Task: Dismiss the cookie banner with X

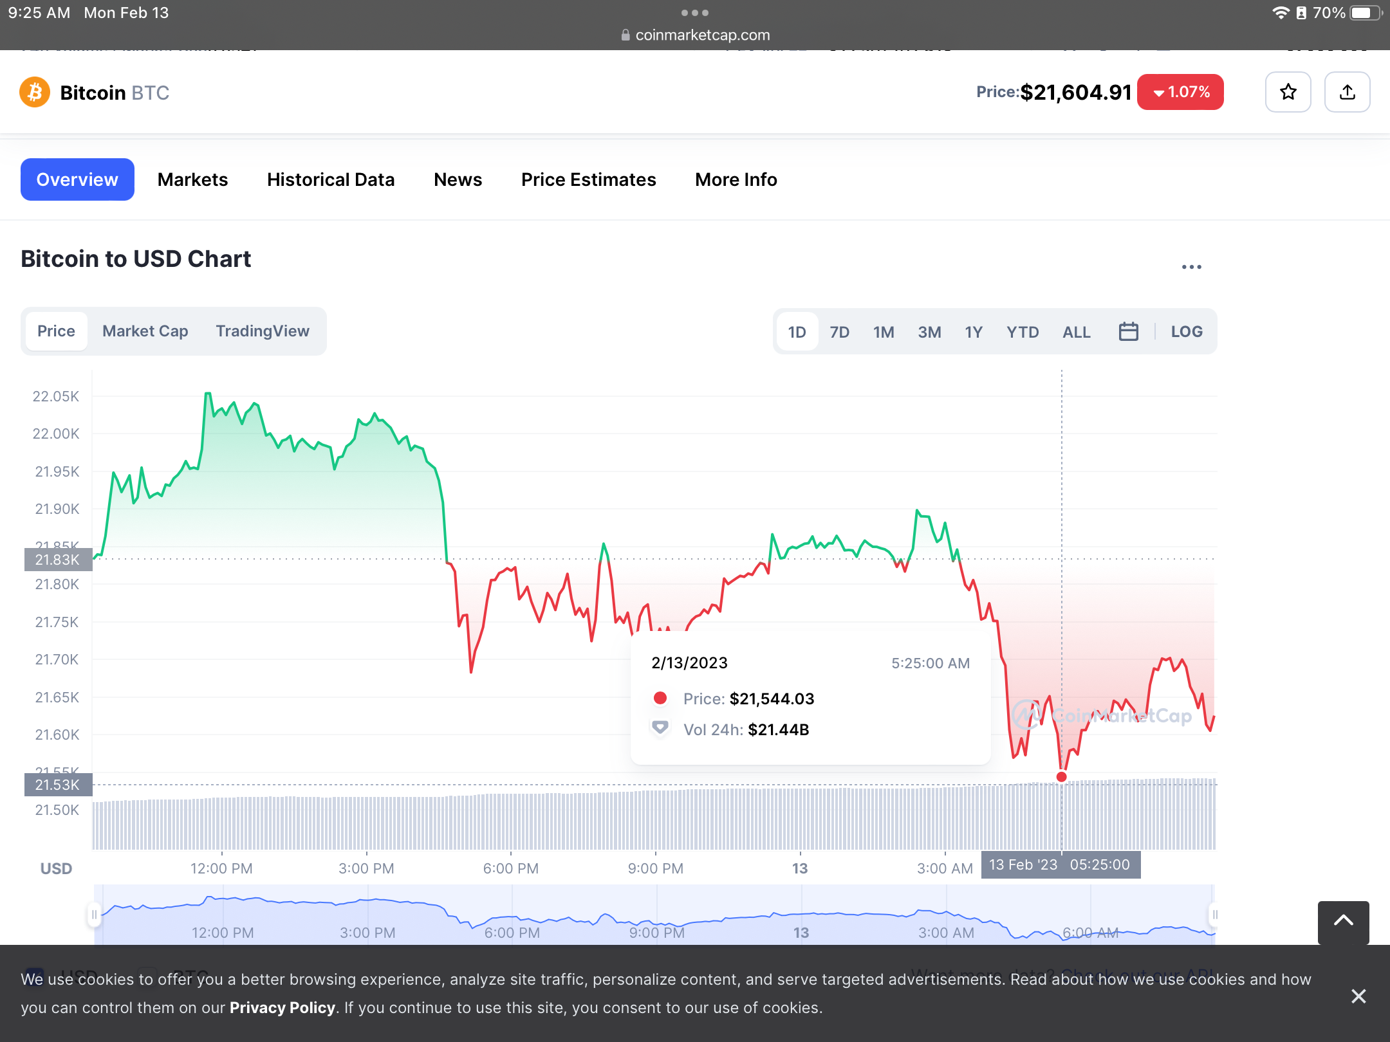Action: (1358, 996)
